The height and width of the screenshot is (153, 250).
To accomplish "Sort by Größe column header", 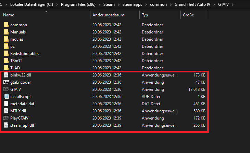I will pos(188,15).
